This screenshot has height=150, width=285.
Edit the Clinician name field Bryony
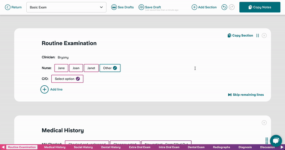(x=63, y=57)
